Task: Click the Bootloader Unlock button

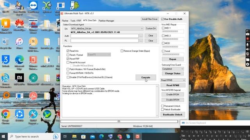Action: 173,115
